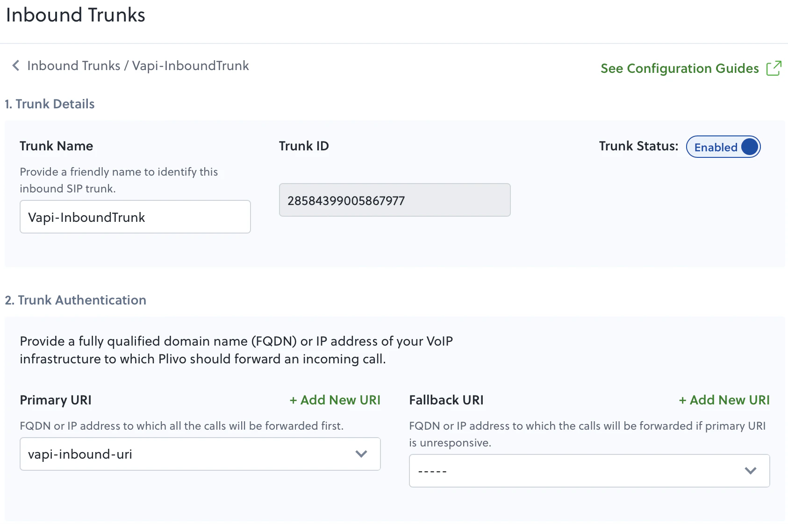The image size is (788, 524).
Task: Click the chevron icon on the Fallback URI selector
Action: point(751,471)
